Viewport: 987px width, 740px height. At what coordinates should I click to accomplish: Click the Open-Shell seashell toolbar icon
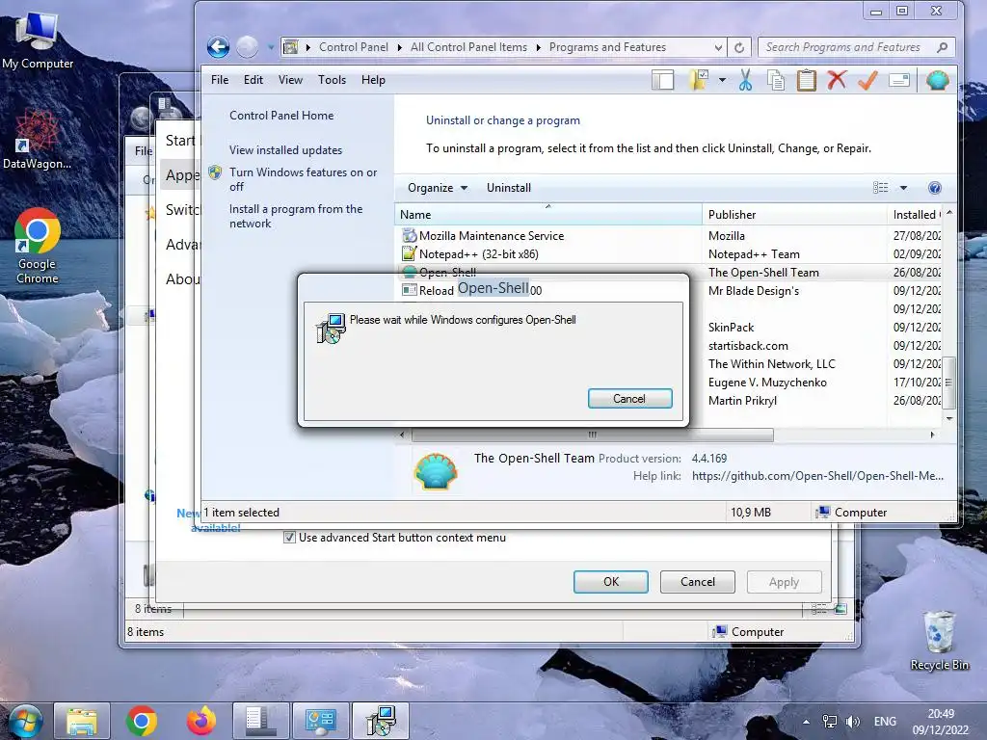point(937,80)
